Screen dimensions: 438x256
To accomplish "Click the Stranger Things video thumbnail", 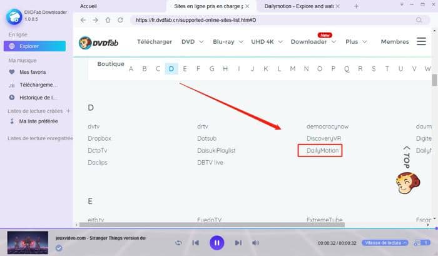I will [28, 242].
